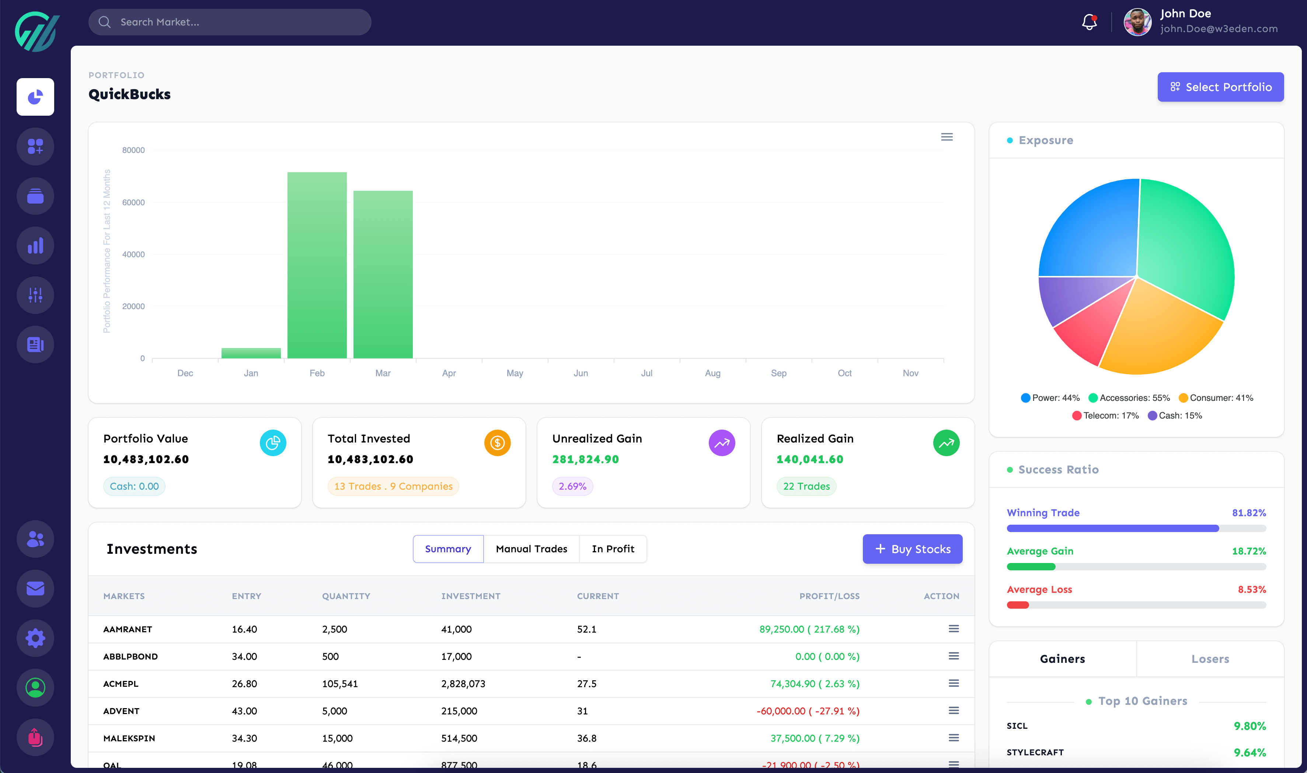Click inside the Search Market field
Screen dimensions: 1307x773
[230, 22]
